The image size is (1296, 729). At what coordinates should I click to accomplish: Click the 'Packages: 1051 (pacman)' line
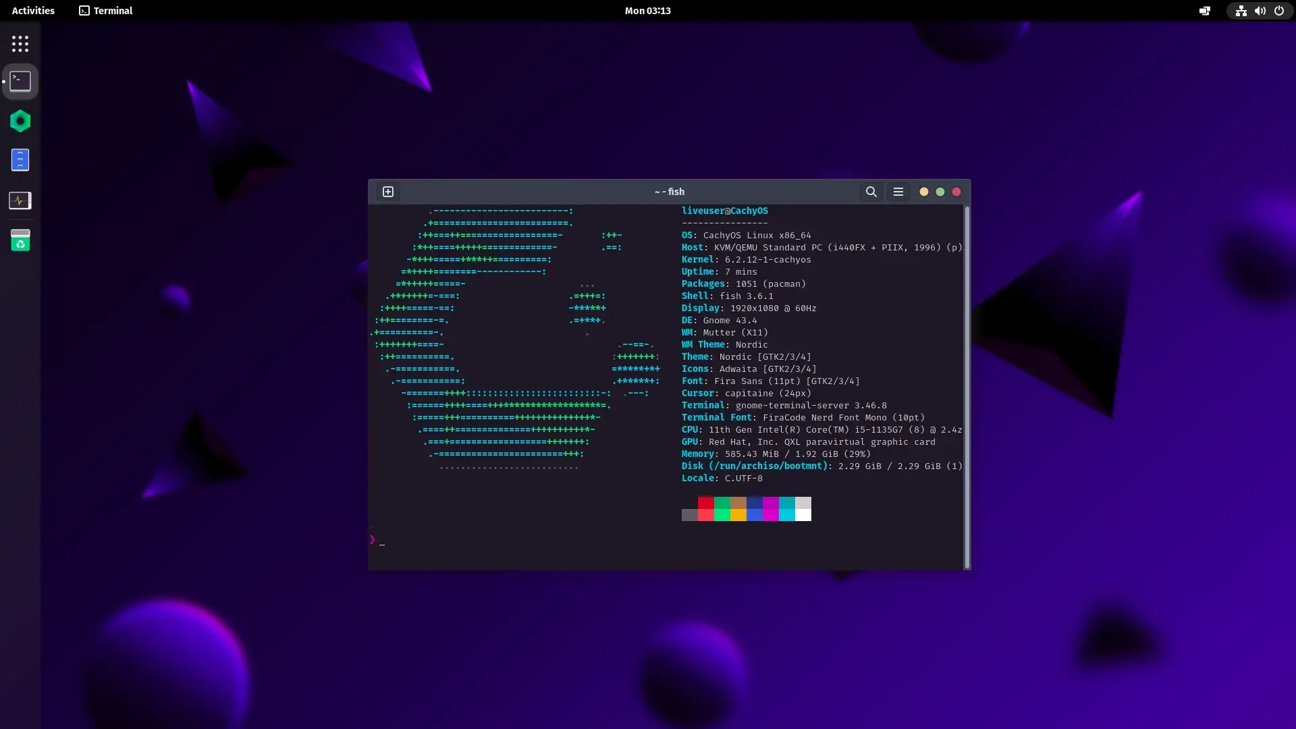743,284
